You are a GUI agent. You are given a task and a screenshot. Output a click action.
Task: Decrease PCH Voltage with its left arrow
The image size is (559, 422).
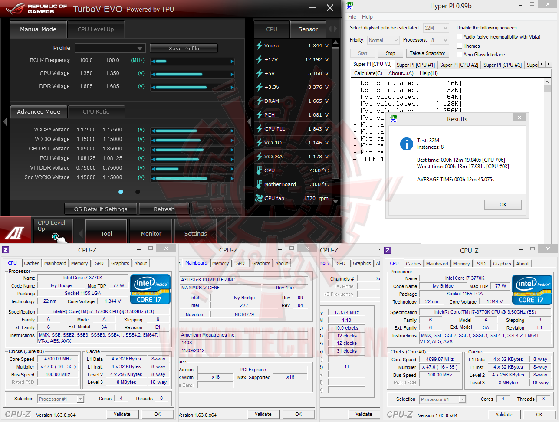[x=153, y=159]
